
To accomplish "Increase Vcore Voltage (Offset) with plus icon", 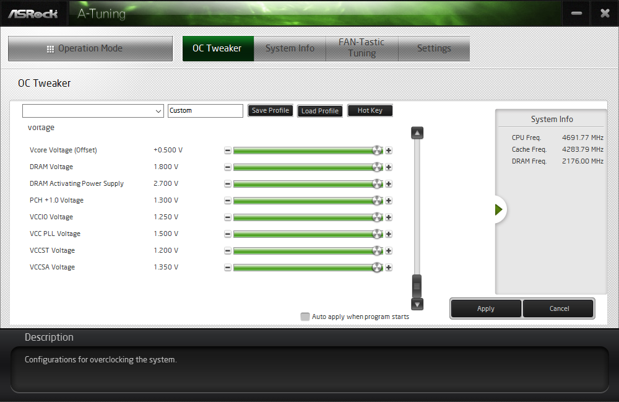I will [x=389, y=151].
